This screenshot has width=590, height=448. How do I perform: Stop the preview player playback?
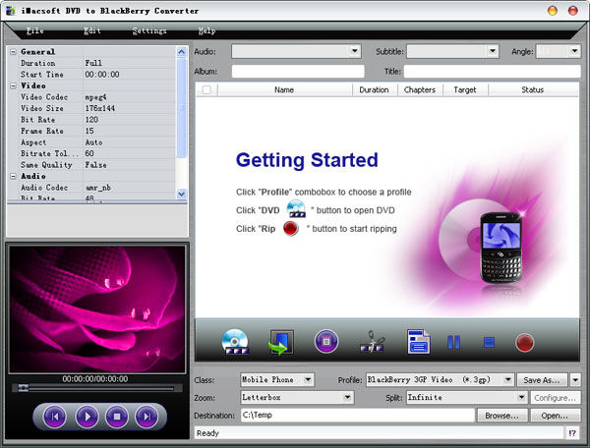(x=117, y=417)
